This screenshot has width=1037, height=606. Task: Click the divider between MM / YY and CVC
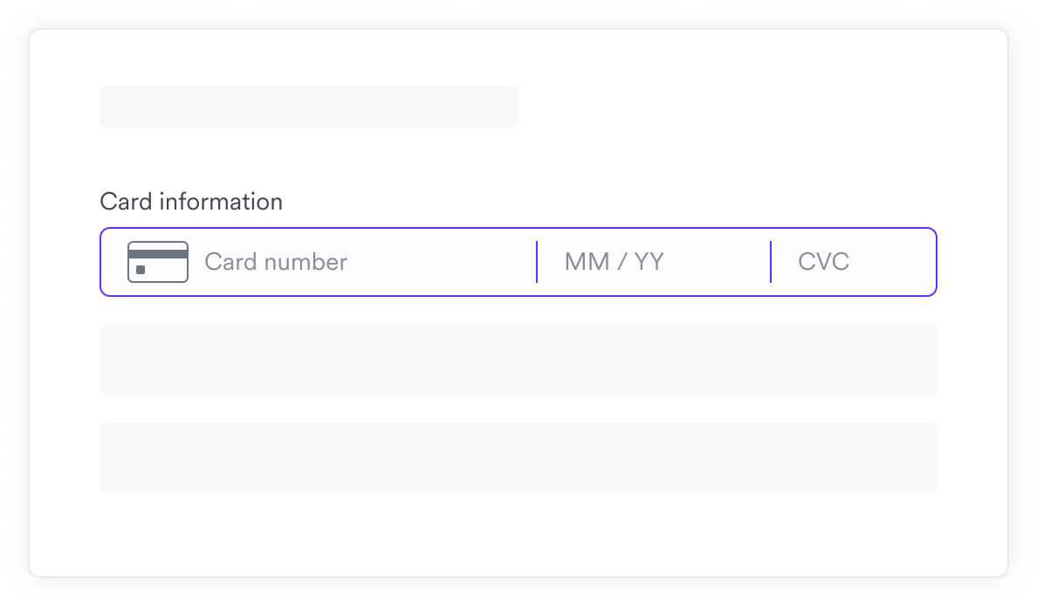coord(771,262)
